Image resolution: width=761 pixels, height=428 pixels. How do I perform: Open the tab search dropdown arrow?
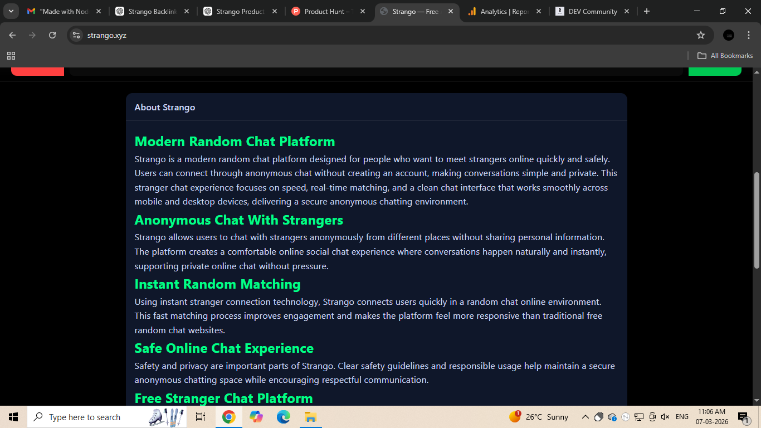tap(11, 11)
